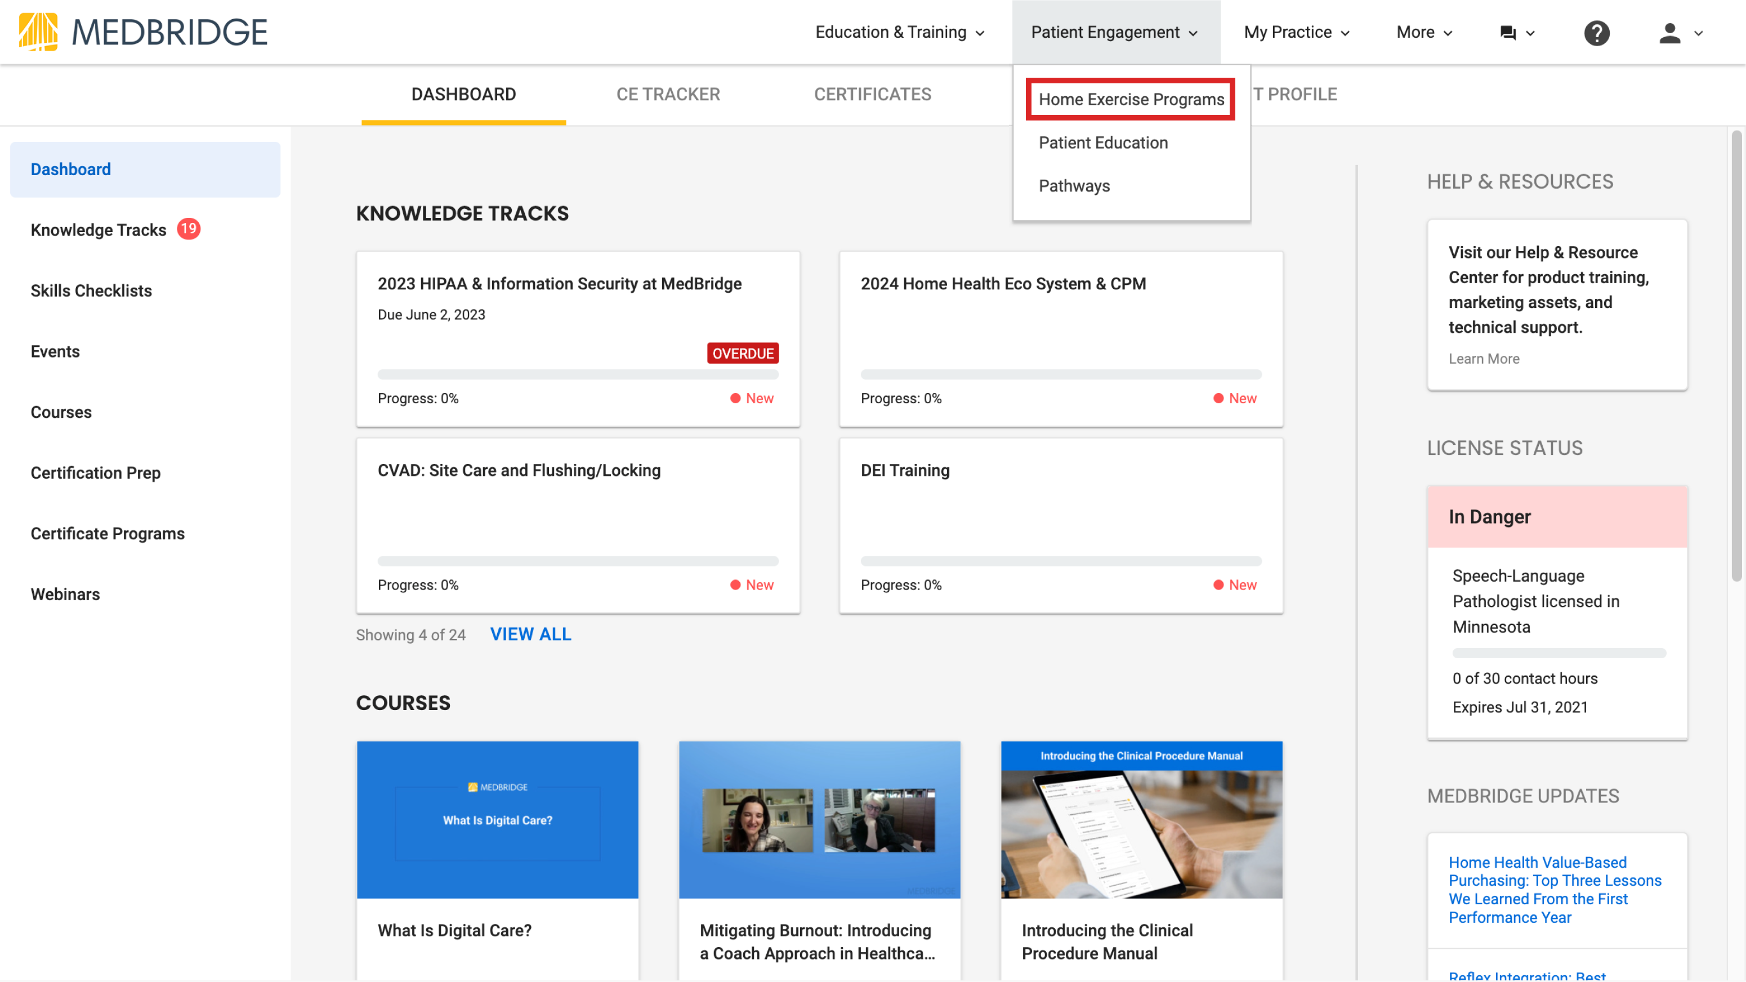The image size is (1746, 982).
Task: Click the OVERDUE badge on HIPAA track
Action: coord(743,353)
